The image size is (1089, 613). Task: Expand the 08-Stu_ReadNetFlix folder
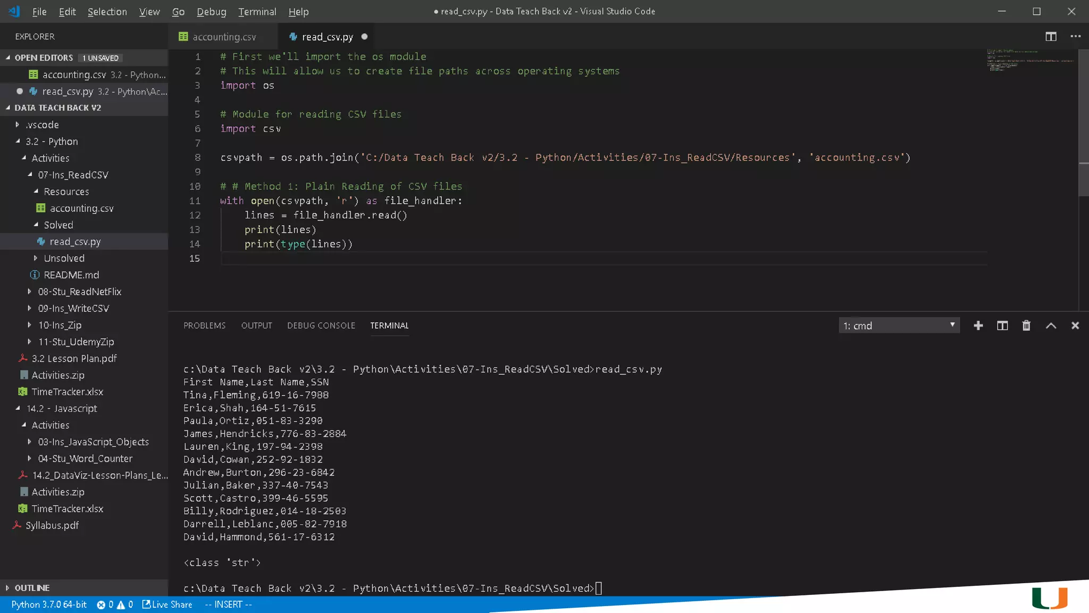click(80, 292)
